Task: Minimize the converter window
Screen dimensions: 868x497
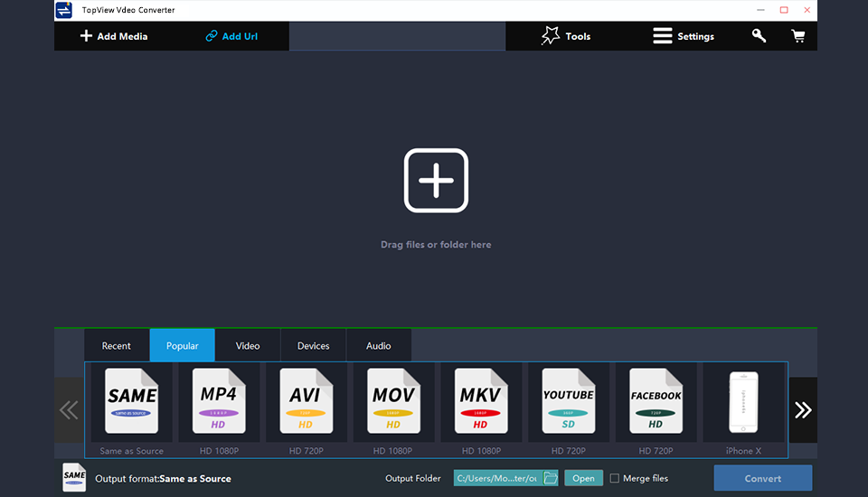Action: [760, 10]
